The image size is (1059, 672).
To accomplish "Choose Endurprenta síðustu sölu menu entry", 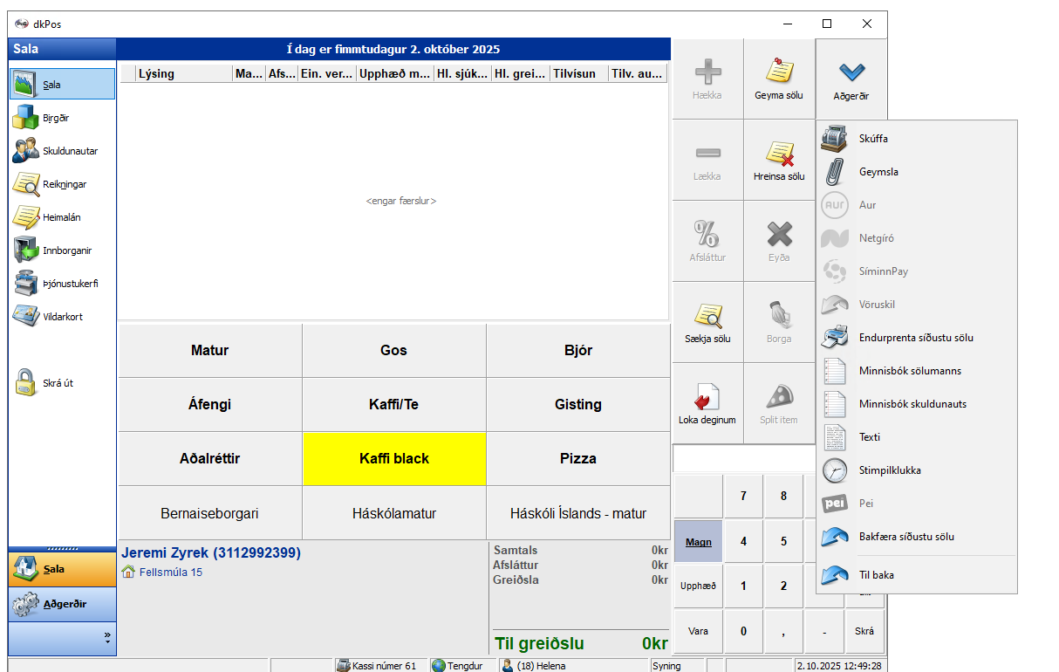I will click(916, 338).
